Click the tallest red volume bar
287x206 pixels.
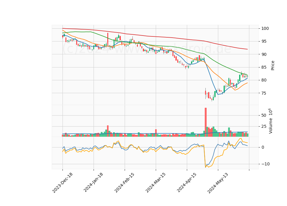pyautogui.click(x=206, y=122)
